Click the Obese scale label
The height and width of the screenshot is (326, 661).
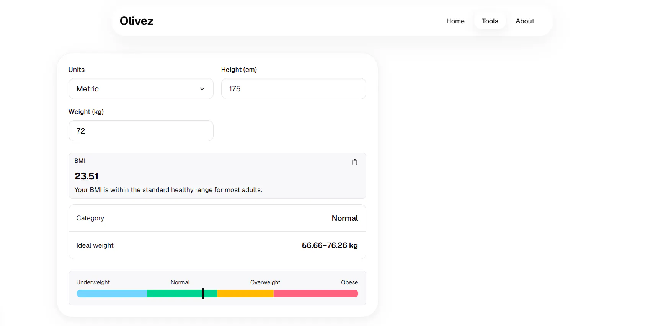[x=349, y=282]
